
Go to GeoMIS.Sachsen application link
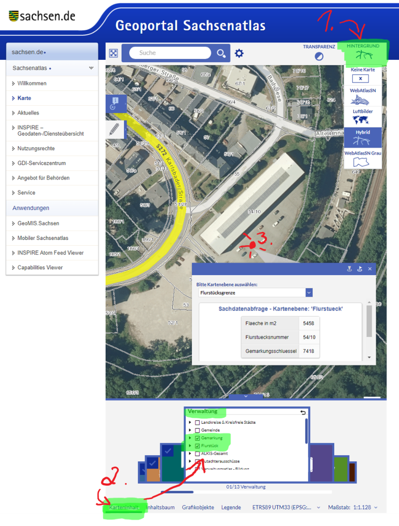pyautogui.click(x=38, y=223)
